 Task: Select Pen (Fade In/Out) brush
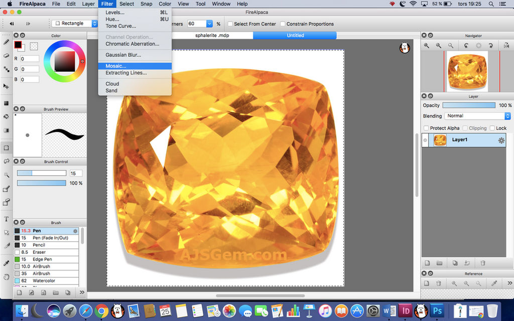(x=46, y=238)
